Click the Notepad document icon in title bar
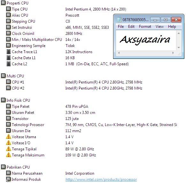186x183 pixels. tap(119, 20)
